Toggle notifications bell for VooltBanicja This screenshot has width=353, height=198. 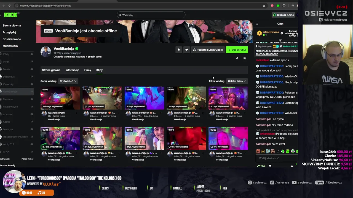(x=179, y=50)
